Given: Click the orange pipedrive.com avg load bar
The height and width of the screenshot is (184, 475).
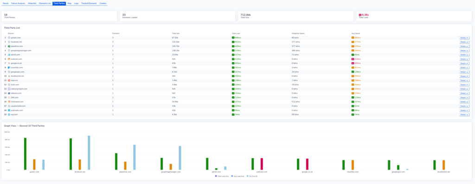Looking at the screenshot, I should tap(125, 165).
